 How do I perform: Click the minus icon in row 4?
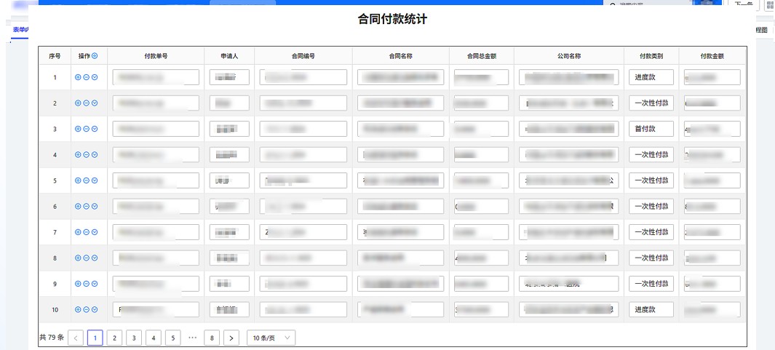(x=86, y=155)
